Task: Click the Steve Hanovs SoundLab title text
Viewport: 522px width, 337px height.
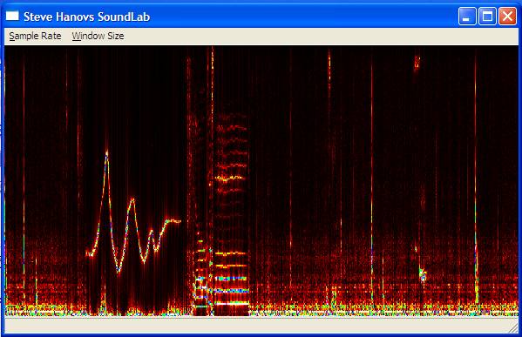Action: (x=86, y=17)
